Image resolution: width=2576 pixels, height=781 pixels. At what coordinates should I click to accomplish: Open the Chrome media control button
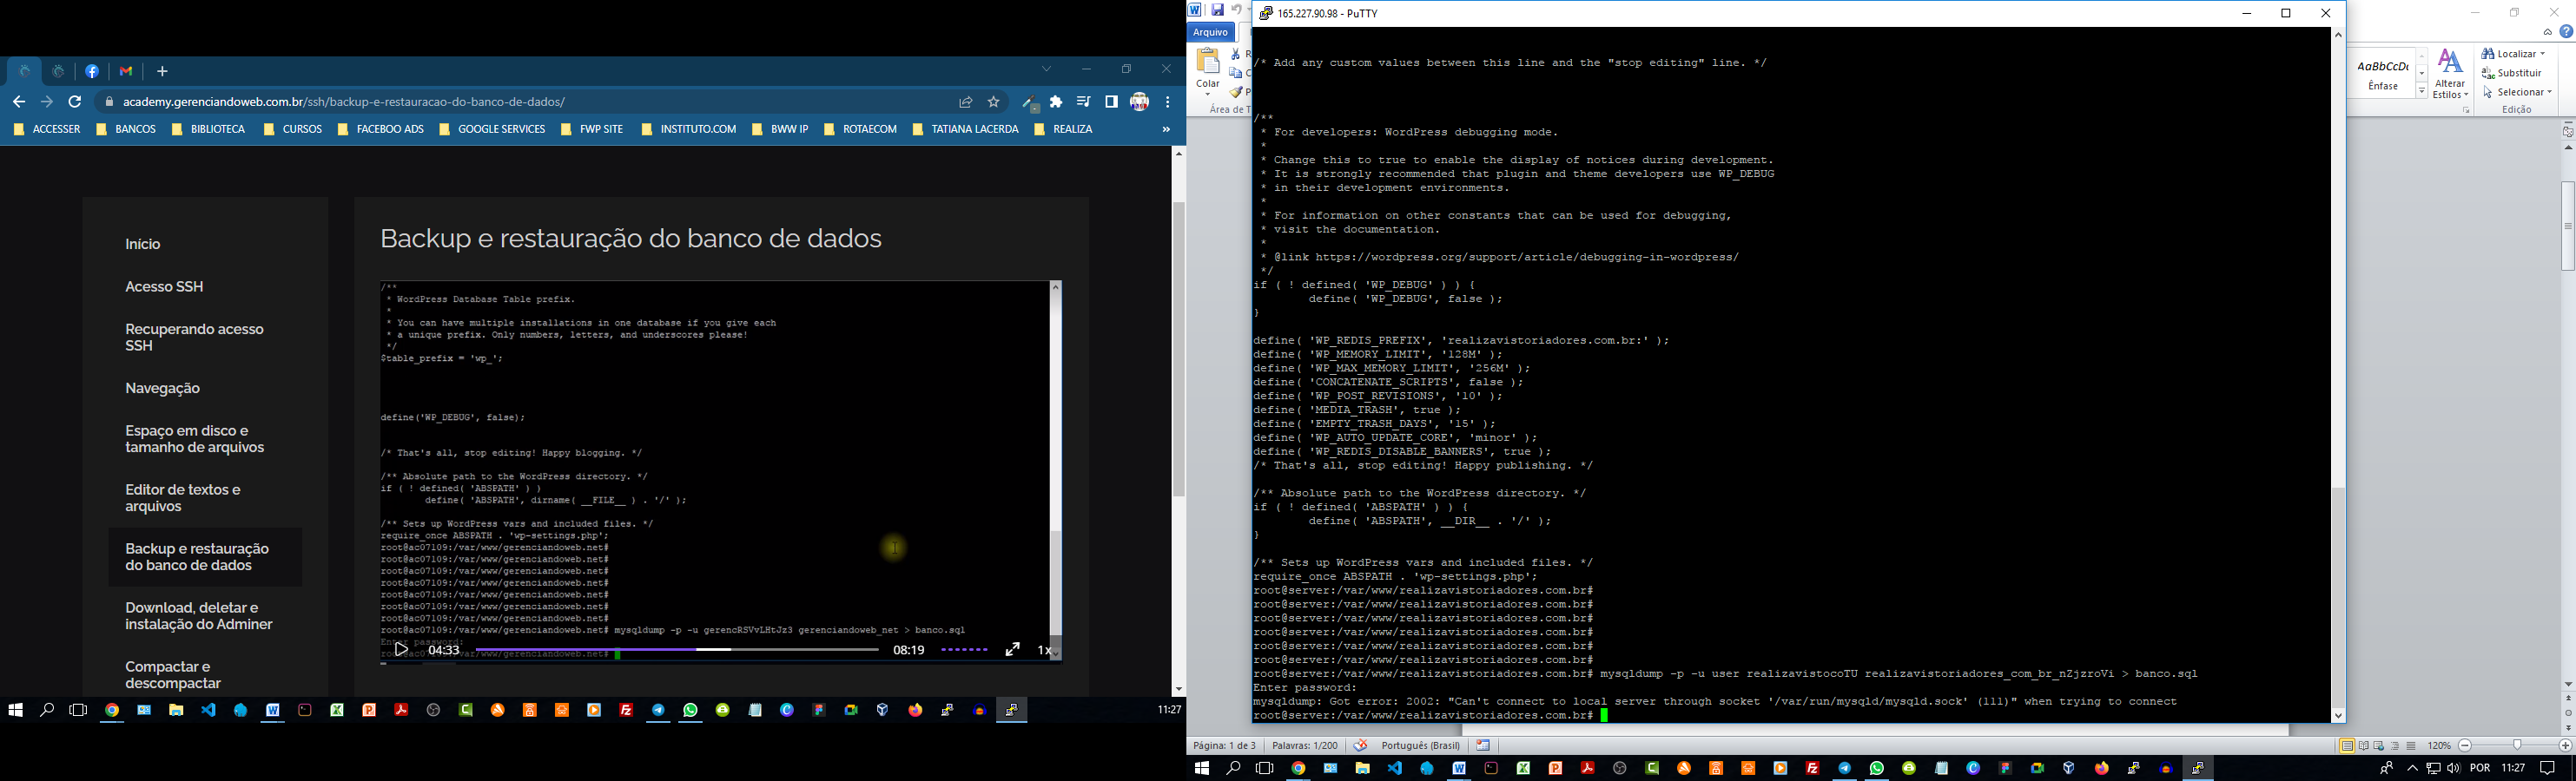1084,102
